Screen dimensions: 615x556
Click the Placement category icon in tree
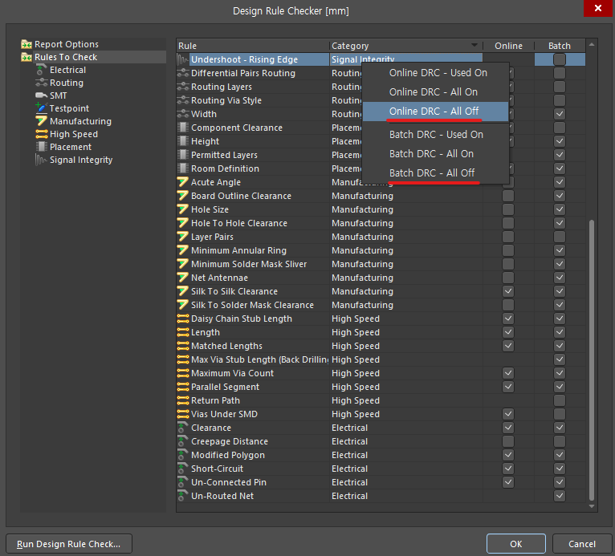(x=41, y=147)
